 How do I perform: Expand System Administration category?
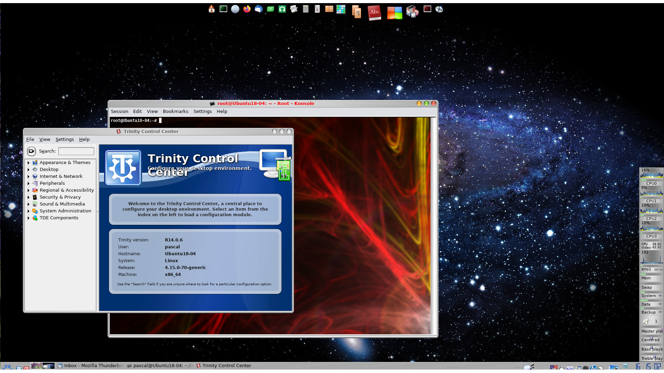tap(28, 211)
